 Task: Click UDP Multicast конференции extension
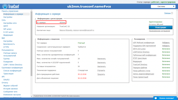144,43
